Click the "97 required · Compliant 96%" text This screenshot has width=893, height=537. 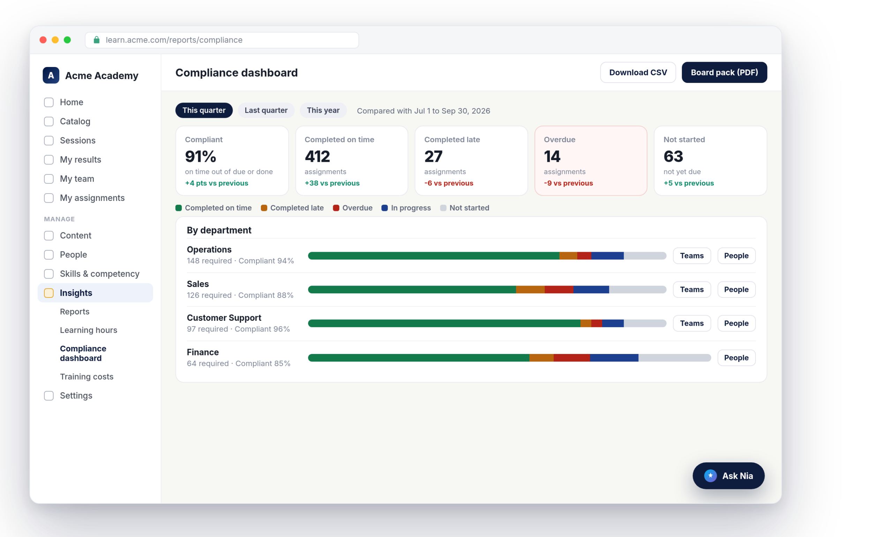[238, 329]
